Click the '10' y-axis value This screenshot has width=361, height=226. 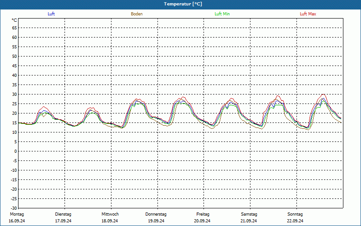14,132
